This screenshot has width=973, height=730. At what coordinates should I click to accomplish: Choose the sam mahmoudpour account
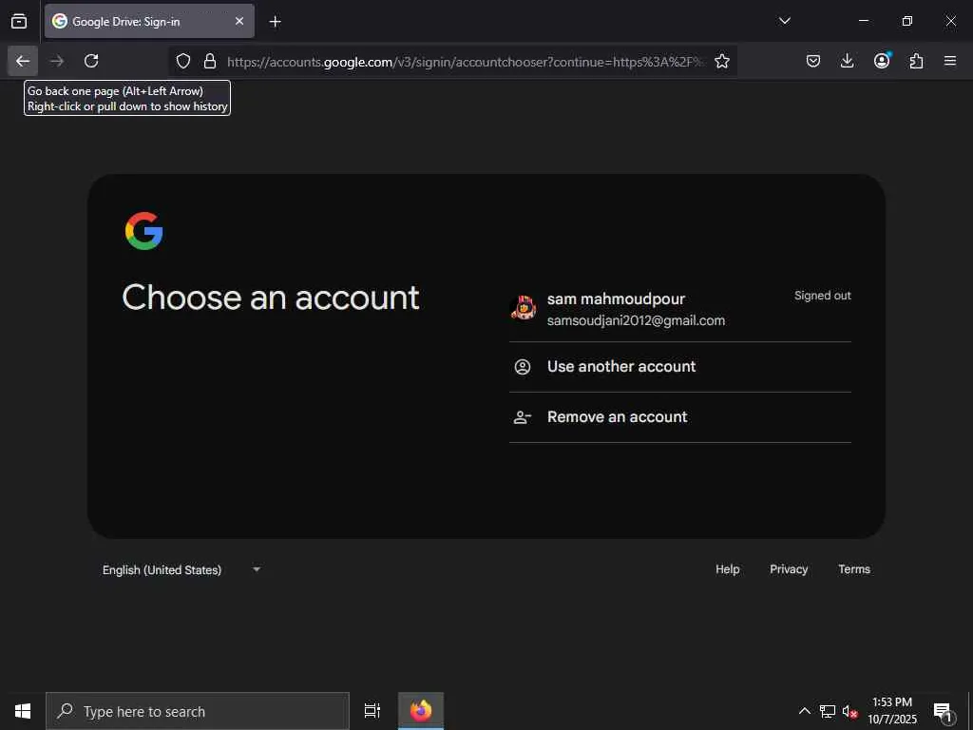point(680,309)
